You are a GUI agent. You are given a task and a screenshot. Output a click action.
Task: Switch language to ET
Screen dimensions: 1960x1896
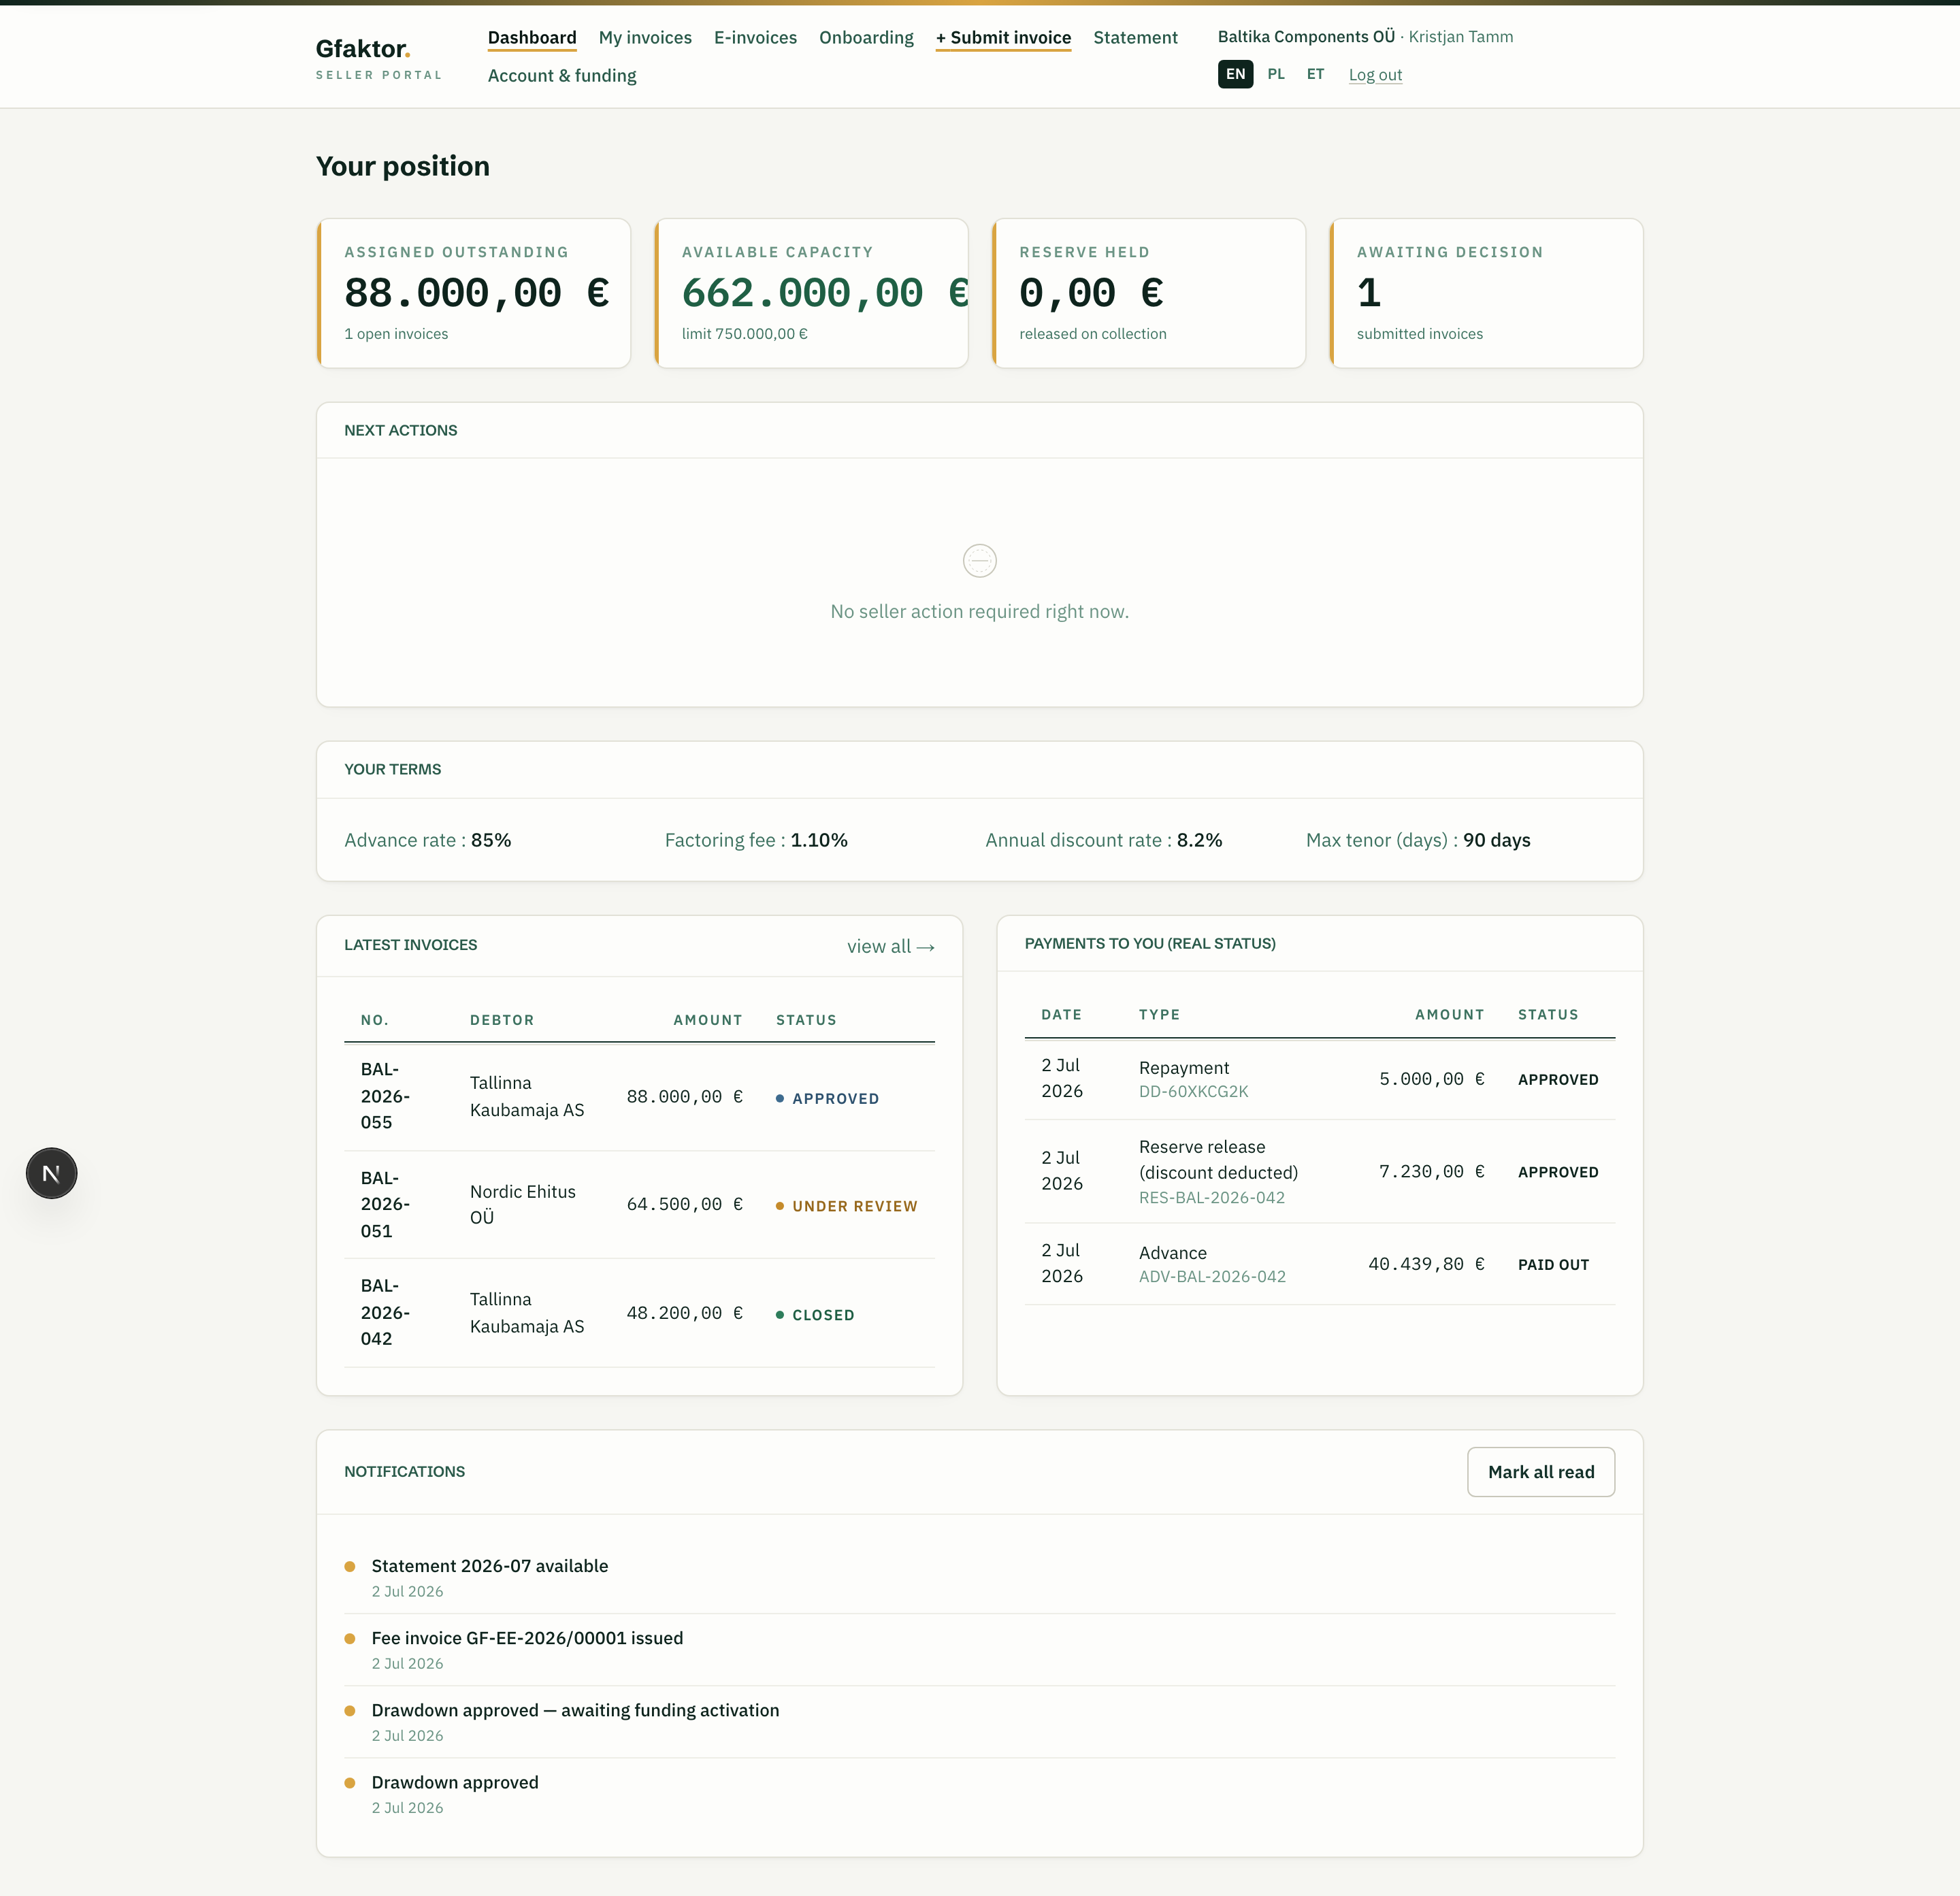pos(1315,74)
